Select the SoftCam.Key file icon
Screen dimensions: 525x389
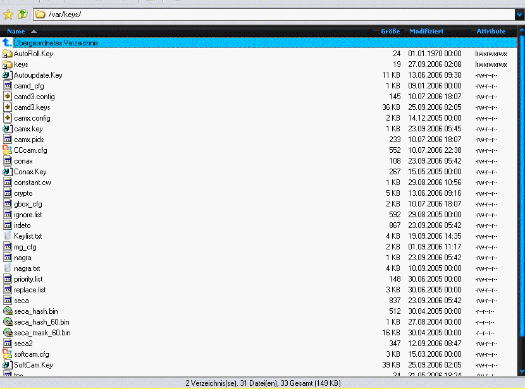[8, 365]
